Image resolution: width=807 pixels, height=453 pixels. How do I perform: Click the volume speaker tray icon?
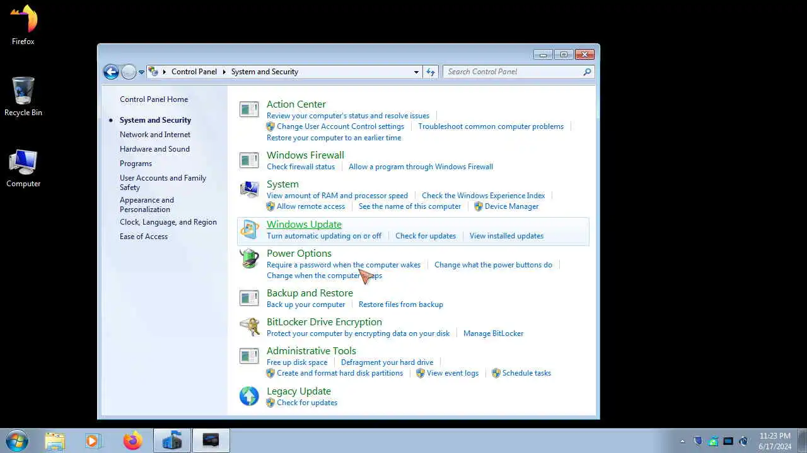(743, 442)
